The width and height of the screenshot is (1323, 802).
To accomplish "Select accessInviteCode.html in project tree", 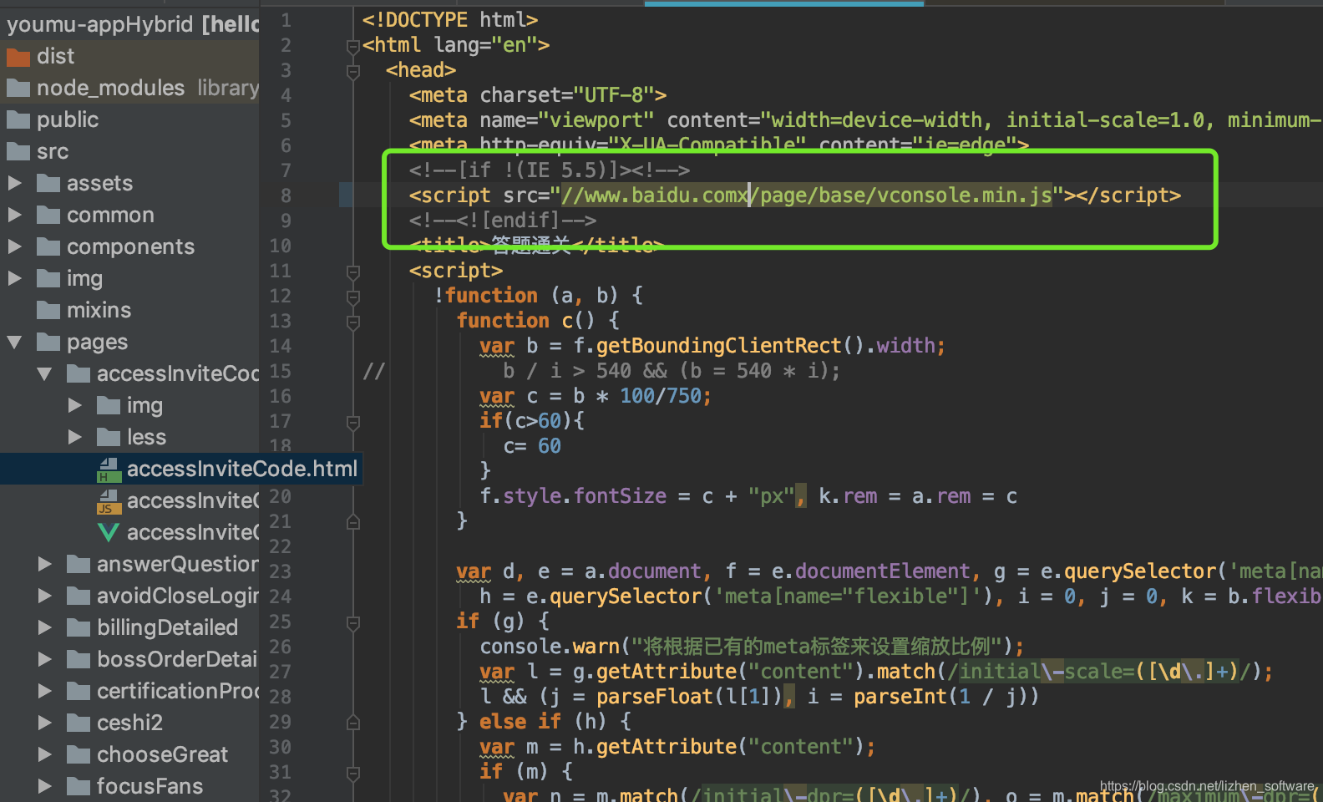I will (181, 470).
